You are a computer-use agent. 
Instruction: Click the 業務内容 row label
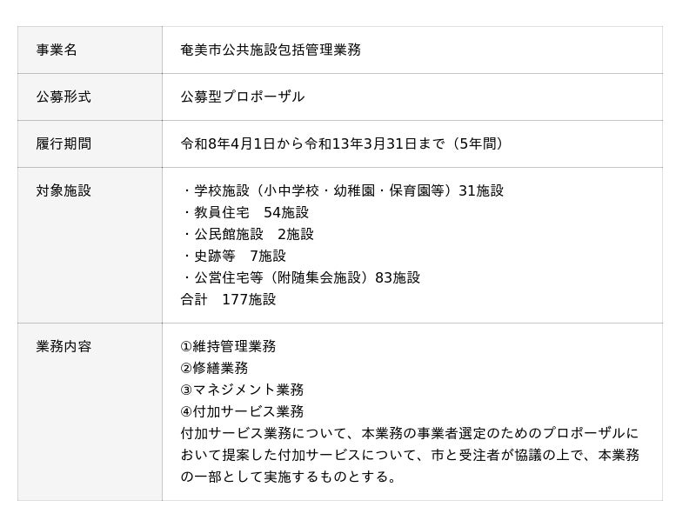tap(64, 346)
